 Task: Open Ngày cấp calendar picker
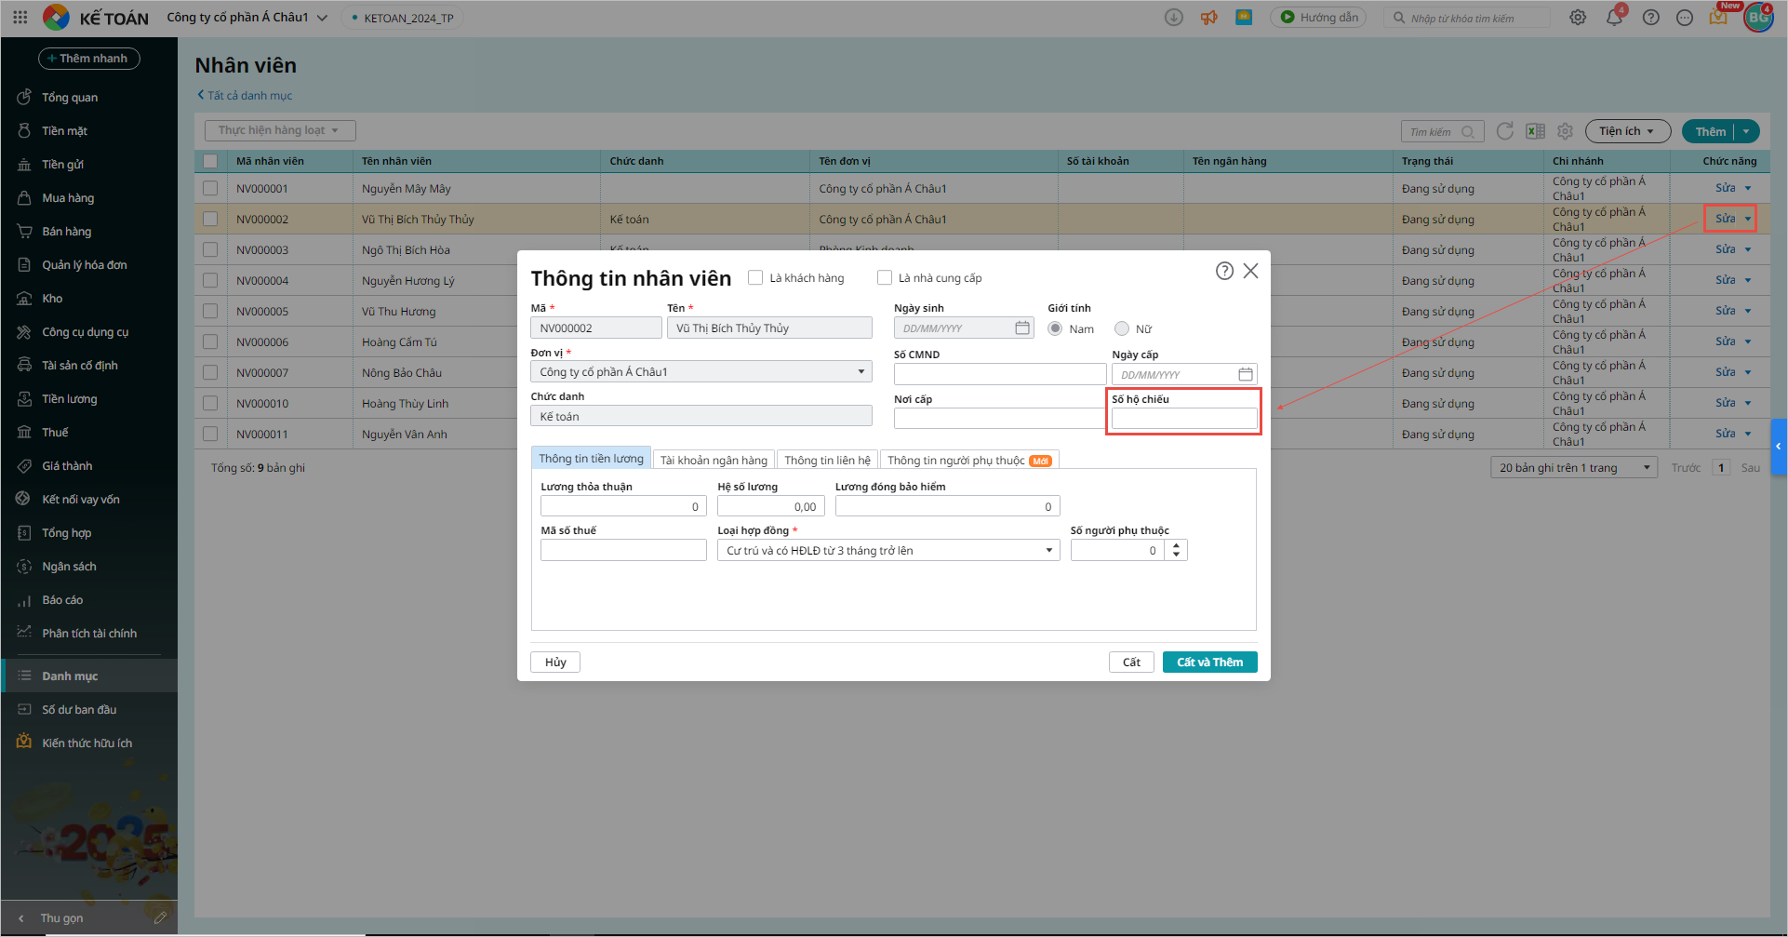tap(1246, 374)
